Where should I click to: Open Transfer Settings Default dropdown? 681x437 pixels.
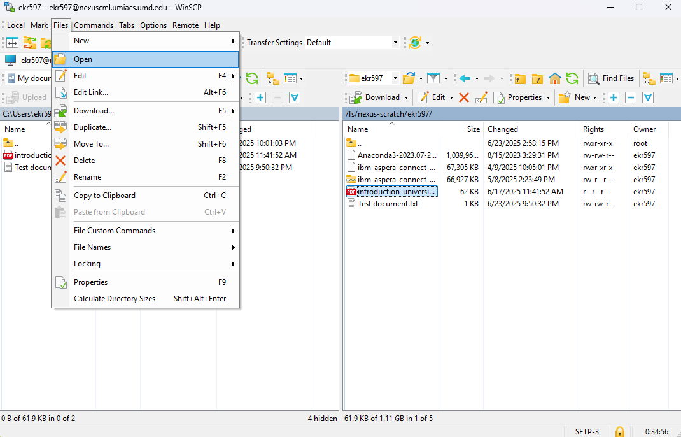395,43
